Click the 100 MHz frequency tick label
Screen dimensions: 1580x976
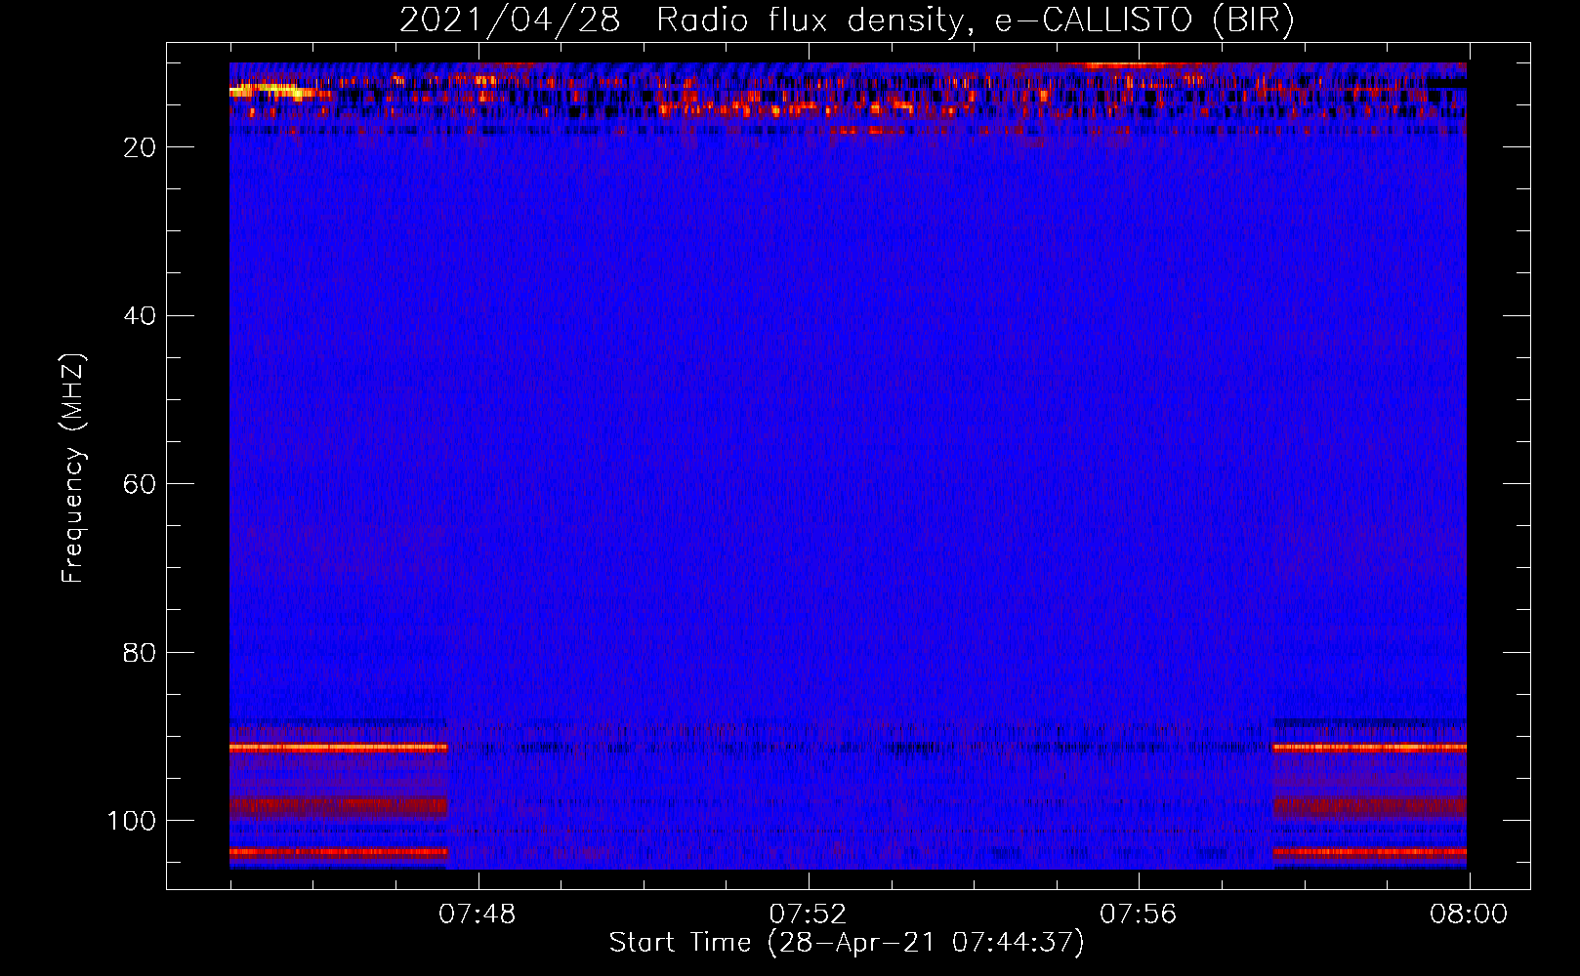[x=132, y=821]
